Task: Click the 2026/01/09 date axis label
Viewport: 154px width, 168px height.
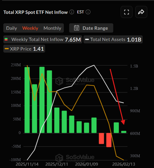Action: (87, 164)
